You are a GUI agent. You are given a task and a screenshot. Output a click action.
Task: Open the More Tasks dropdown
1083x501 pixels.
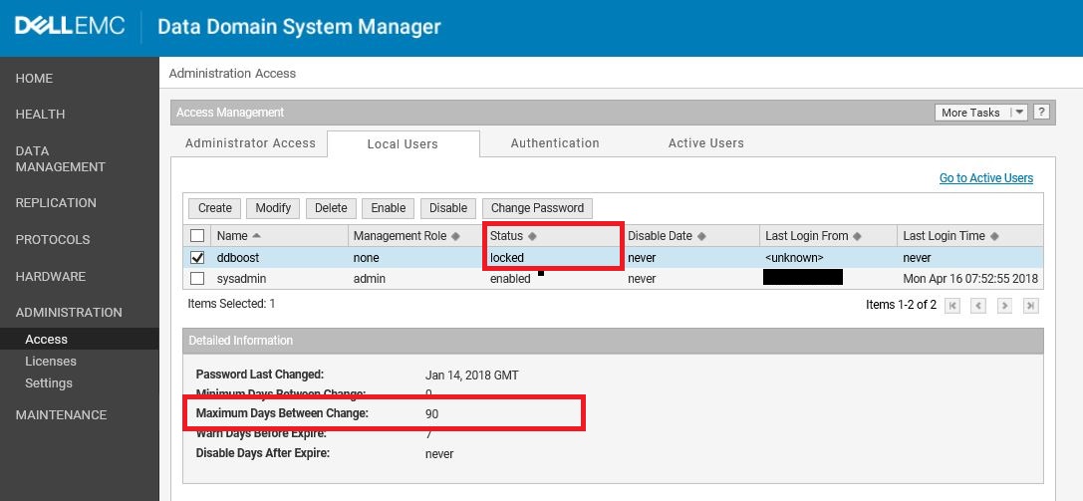[x=980, y=113]
